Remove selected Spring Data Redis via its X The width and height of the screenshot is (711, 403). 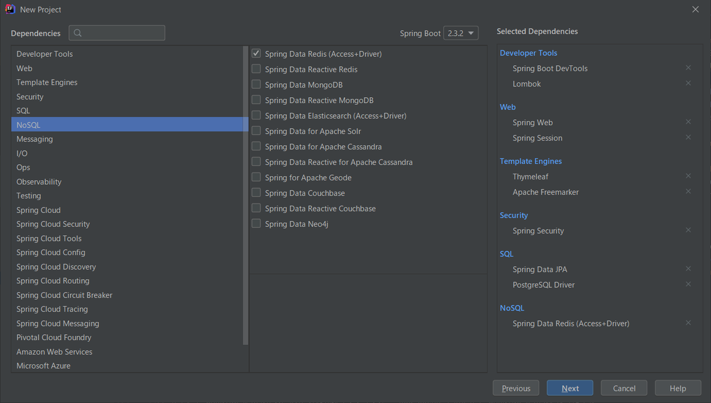tap(688, 323)
